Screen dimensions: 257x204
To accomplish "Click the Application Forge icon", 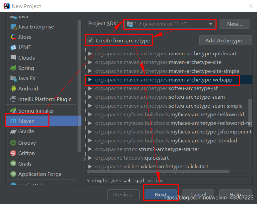I will point(13,174).
